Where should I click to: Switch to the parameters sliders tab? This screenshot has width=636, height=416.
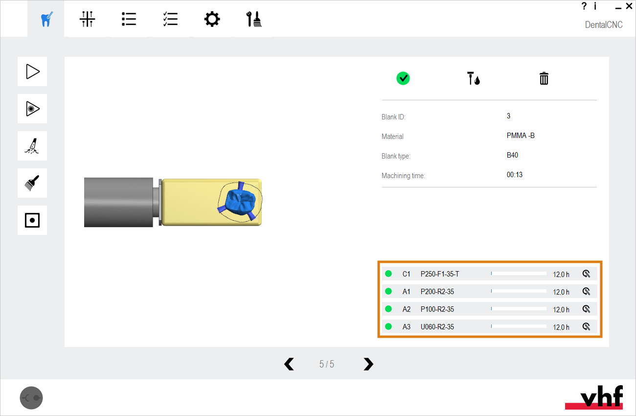pyautogui.click(x=87, y=19)
